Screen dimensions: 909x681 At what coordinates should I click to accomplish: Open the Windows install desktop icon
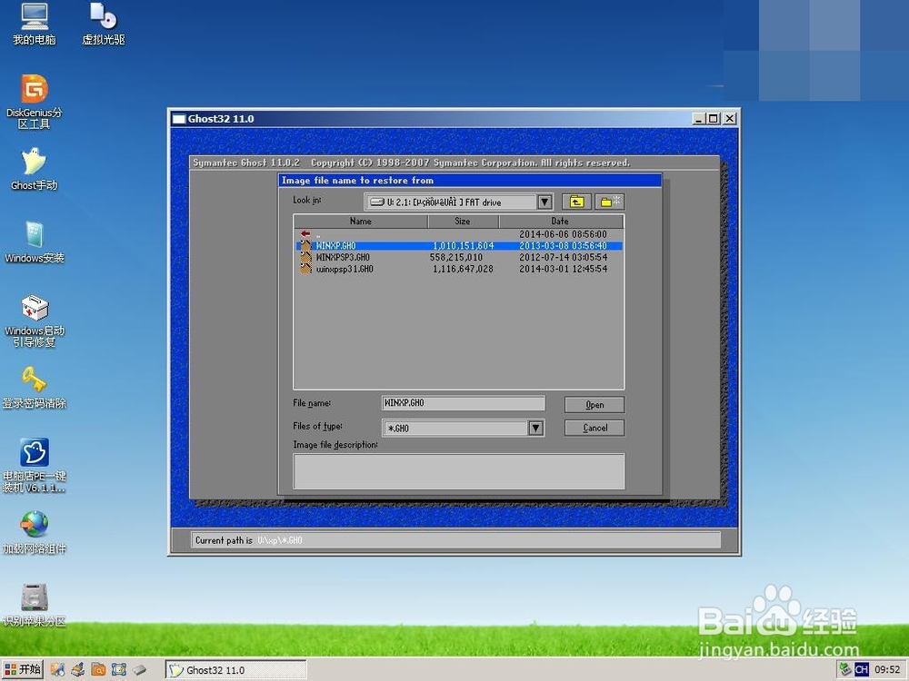tap(35, 242)
